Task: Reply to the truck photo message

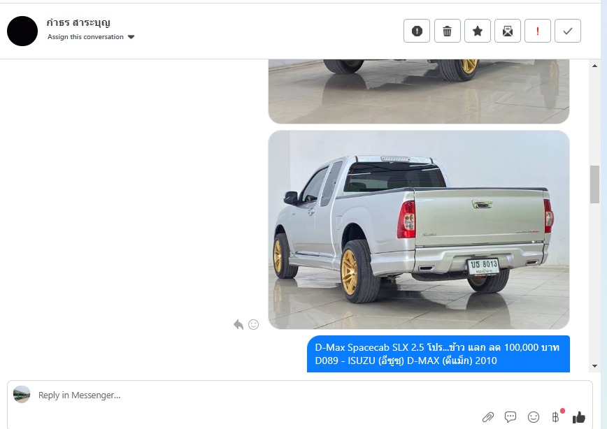Action: (238, 325)
